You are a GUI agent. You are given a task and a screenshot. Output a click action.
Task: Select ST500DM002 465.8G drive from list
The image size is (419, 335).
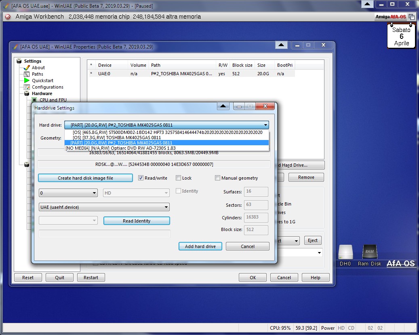[167, 132]
